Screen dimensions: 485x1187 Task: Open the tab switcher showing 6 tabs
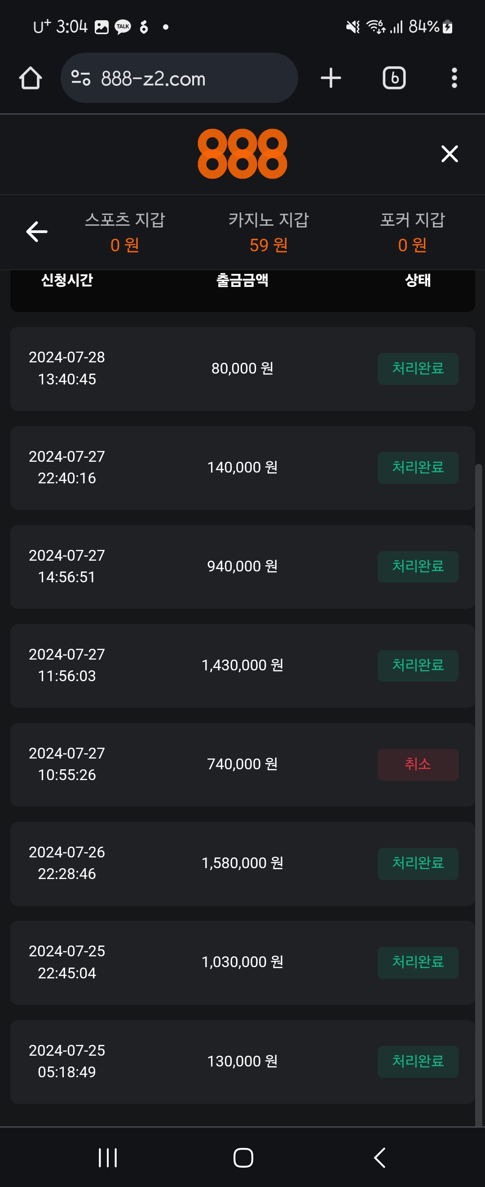394,78
